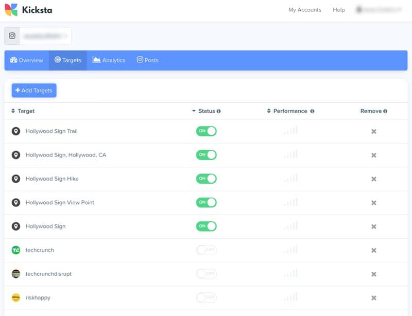
Task: Switch to the Targets tab
Action: pyautogui.click(x=68, y=60)
